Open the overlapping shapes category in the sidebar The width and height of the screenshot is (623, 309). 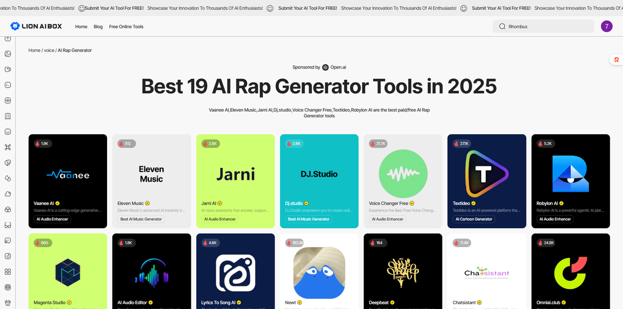coord(8,179)
